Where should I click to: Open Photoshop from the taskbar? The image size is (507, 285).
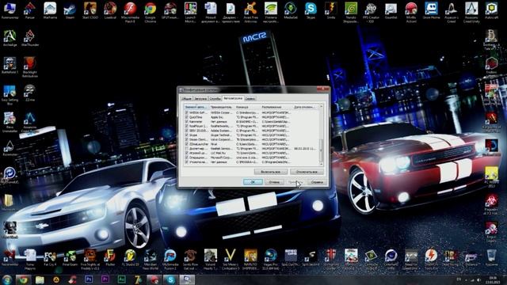point(89,279)
